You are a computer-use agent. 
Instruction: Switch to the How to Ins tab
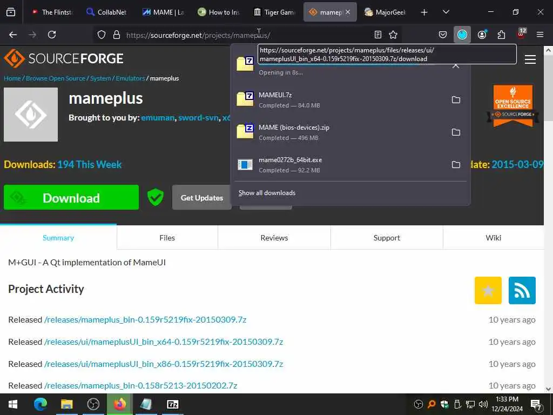point(219,12)
